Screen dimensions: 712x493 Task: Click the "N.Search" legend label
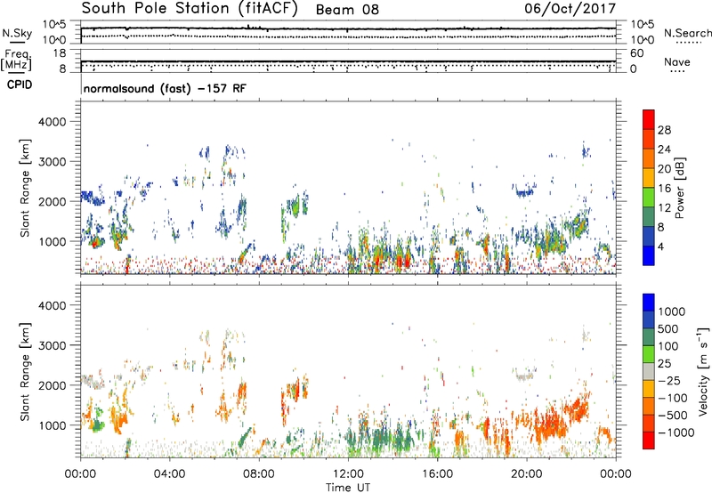688,33
